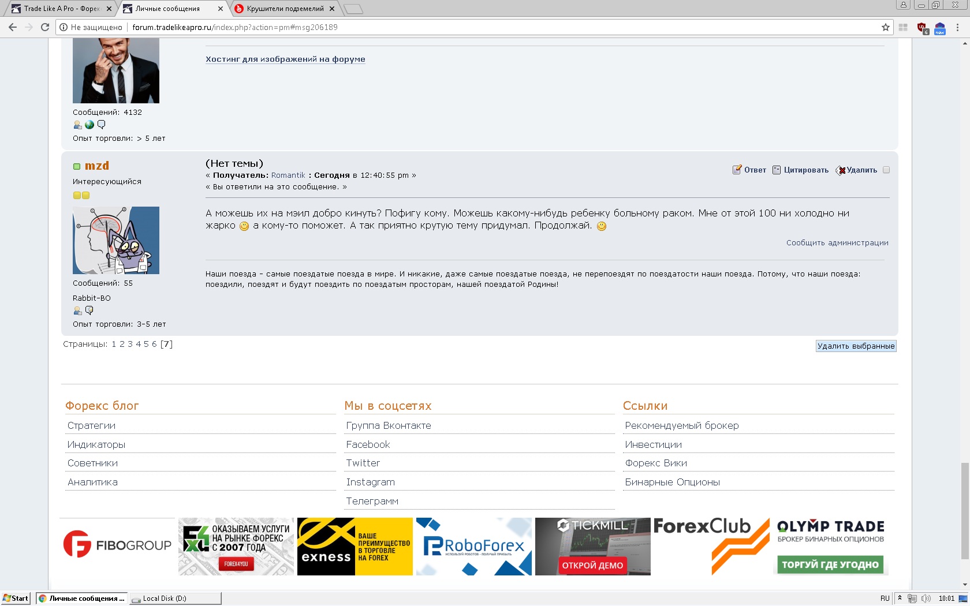Image resolution: width=970 pixels, height=606 pixels.
Task: Click Личные сообщения taskbar item
Action: (81, 598)
